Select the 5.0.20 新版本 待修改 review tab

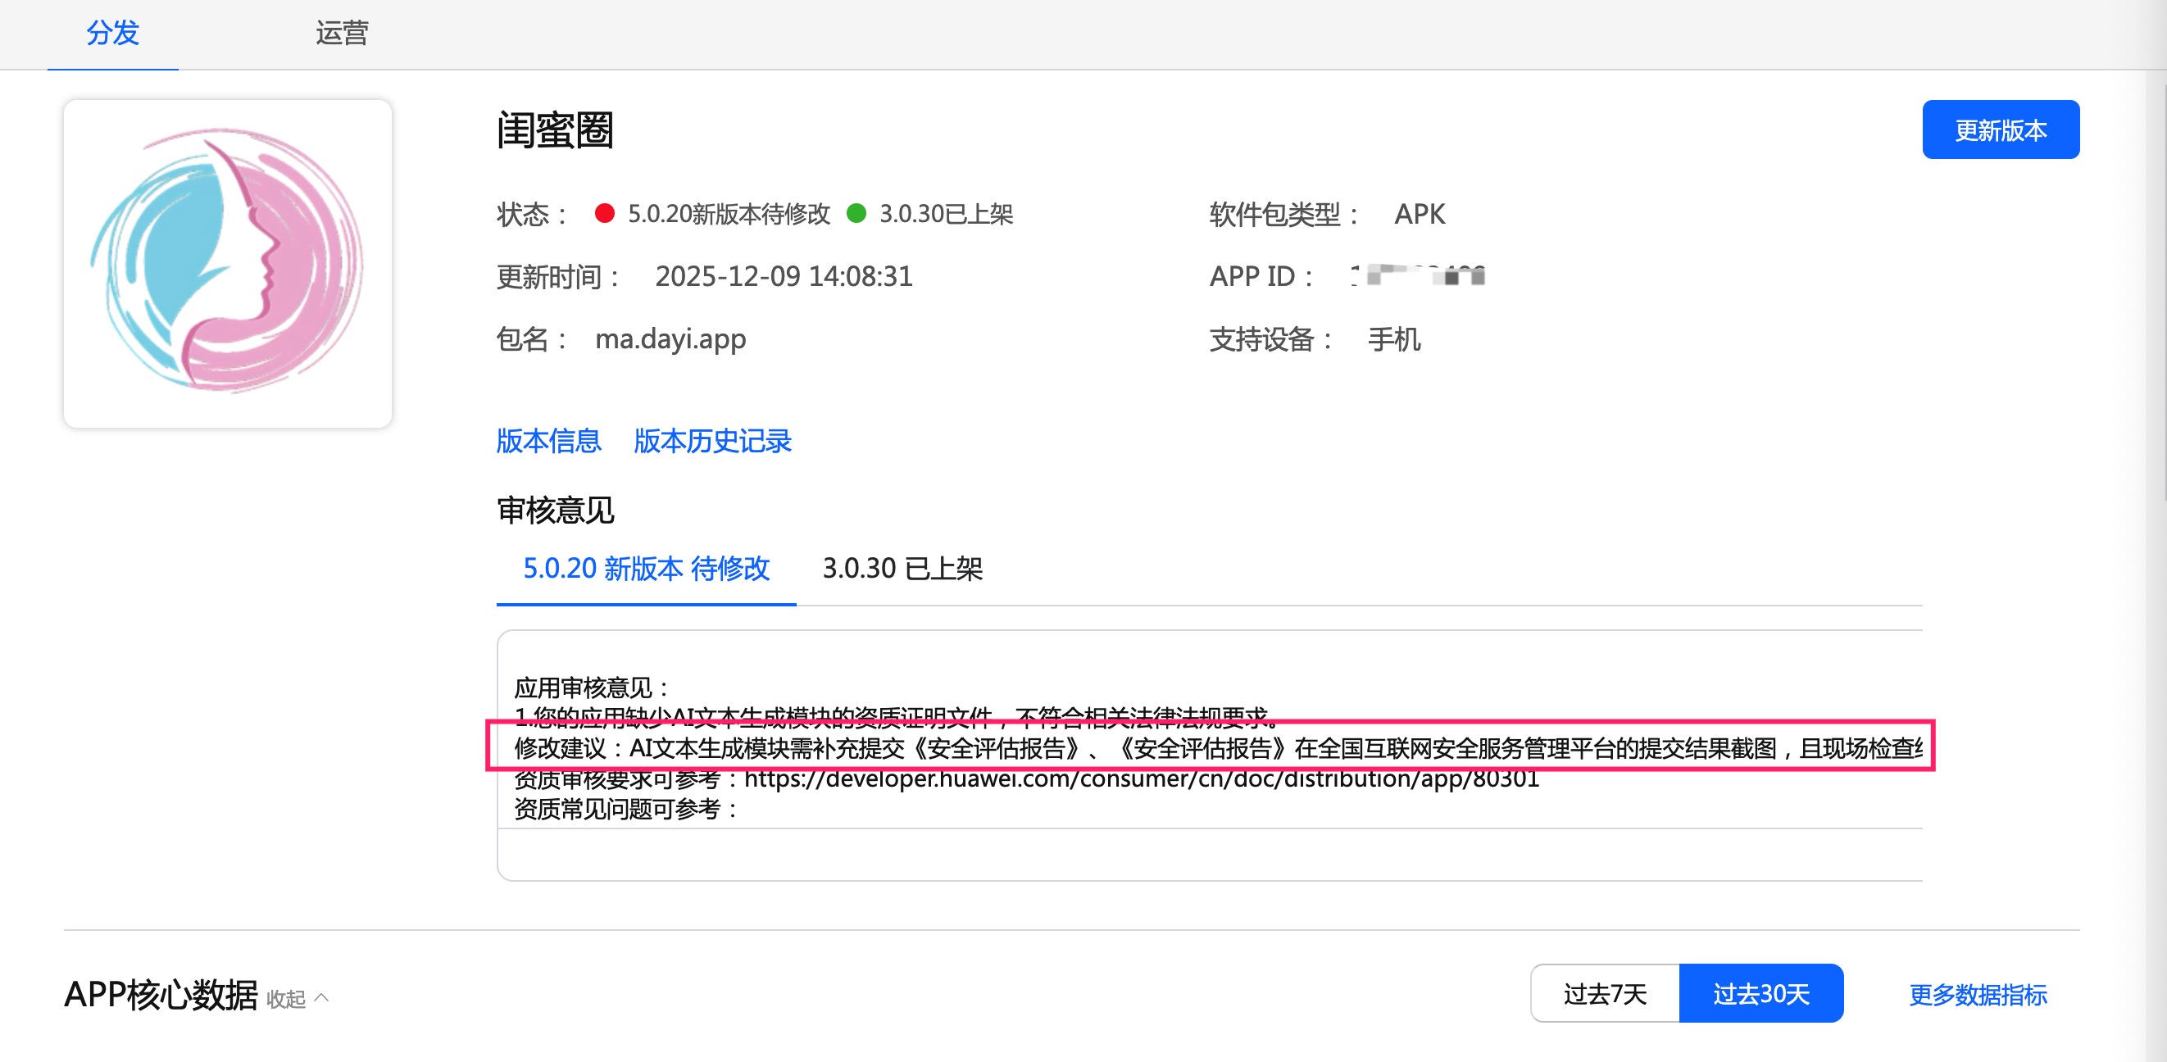point(645,569)
